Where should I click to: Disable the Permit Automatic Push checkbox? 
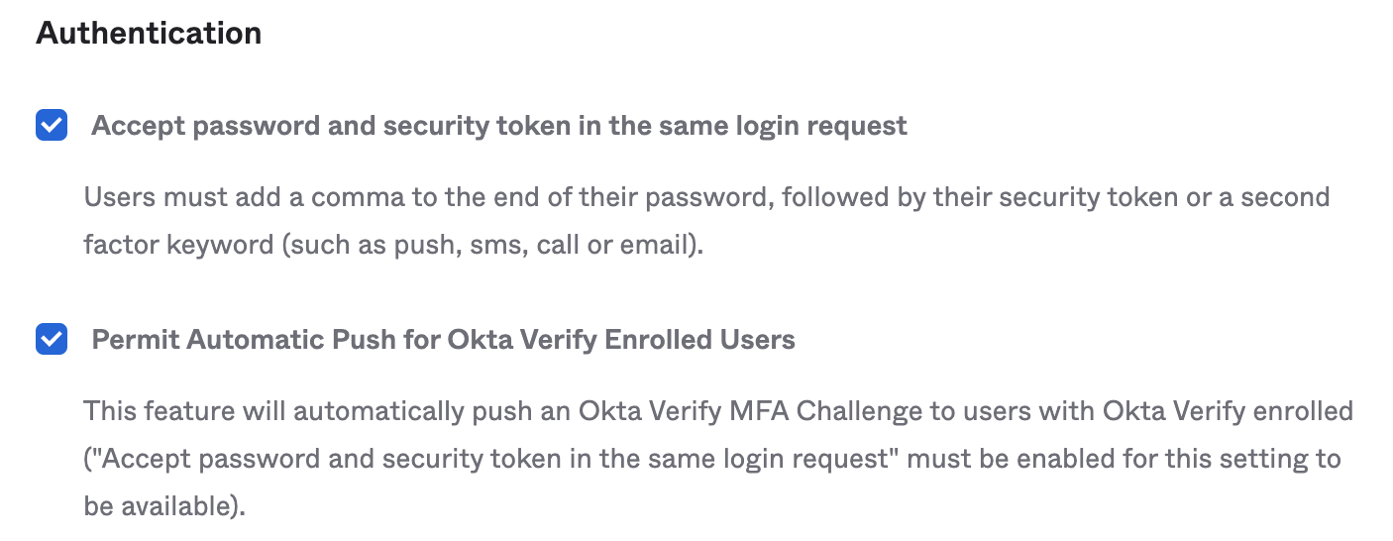click(x=52, y=340)
